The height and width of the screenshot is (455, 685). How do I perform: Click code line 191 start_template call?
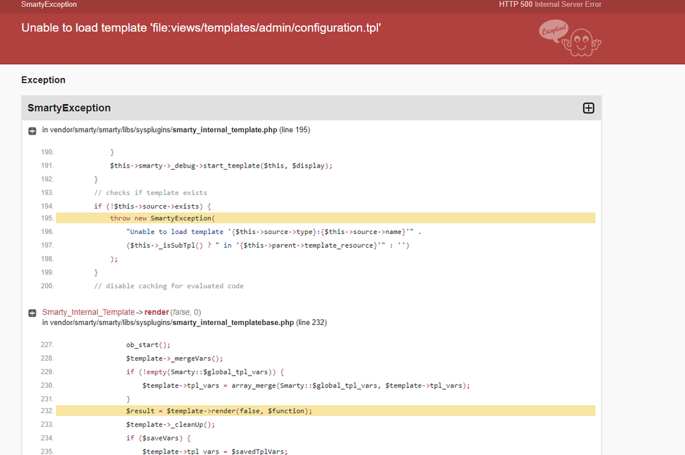pos(221,166)
